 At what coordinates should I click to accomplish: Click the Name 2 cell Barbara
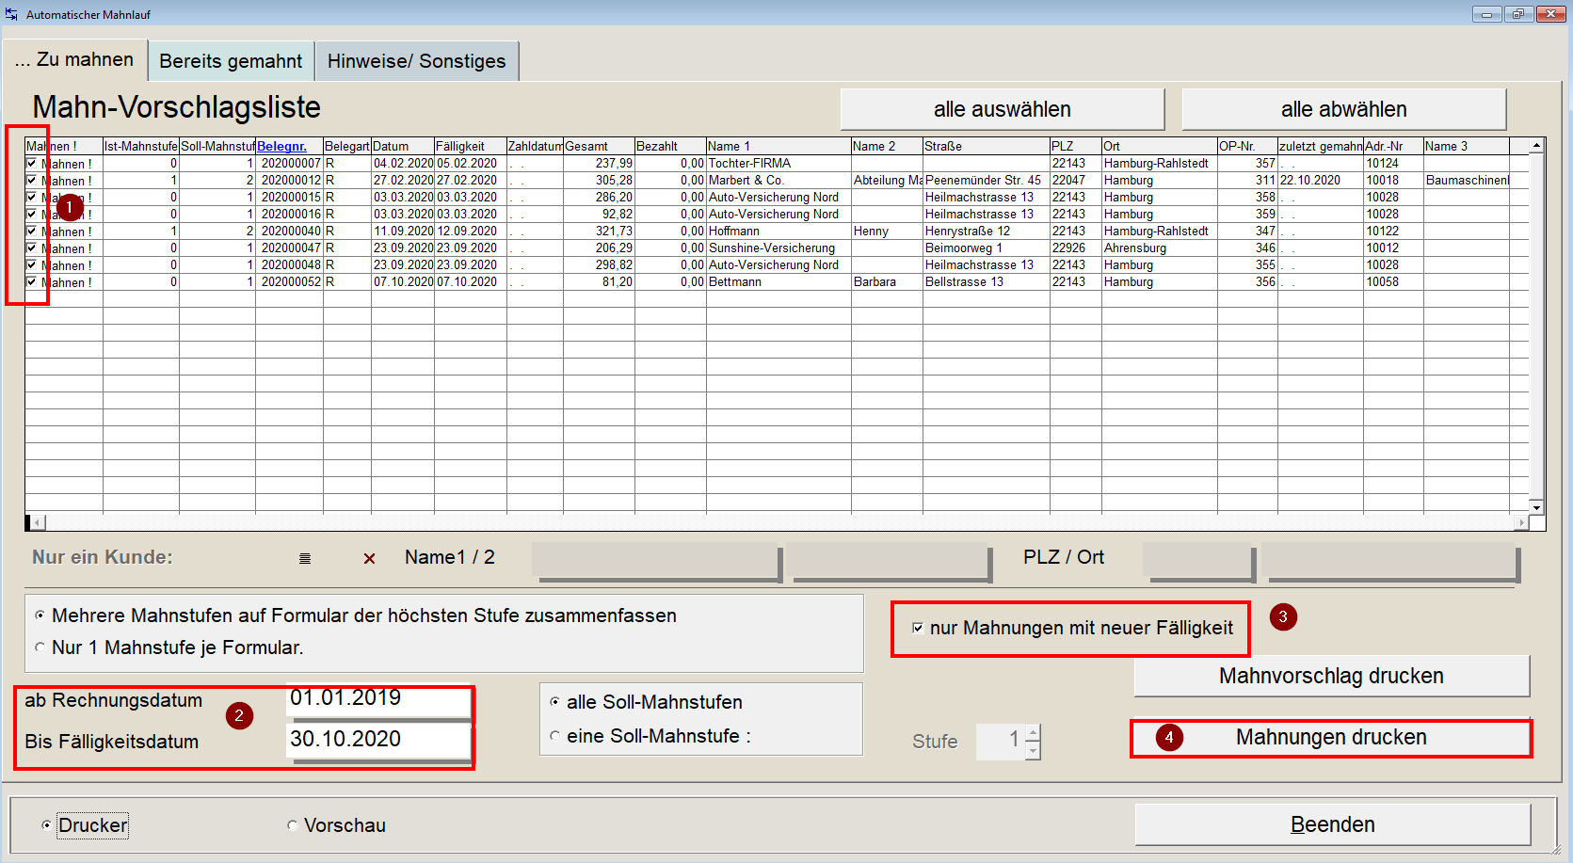(887, 282)
